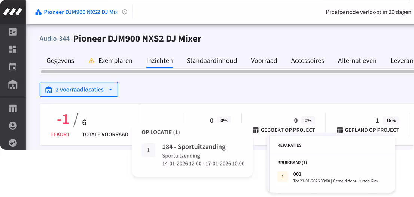The height and width of the screenshot is (197, 414).
Task: Open the projects table sidebar icon
Action: [x=13, y=108]
